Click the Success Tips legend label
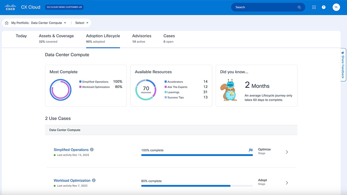The height and width of the screenshot is (195, 347). [175, 97]
